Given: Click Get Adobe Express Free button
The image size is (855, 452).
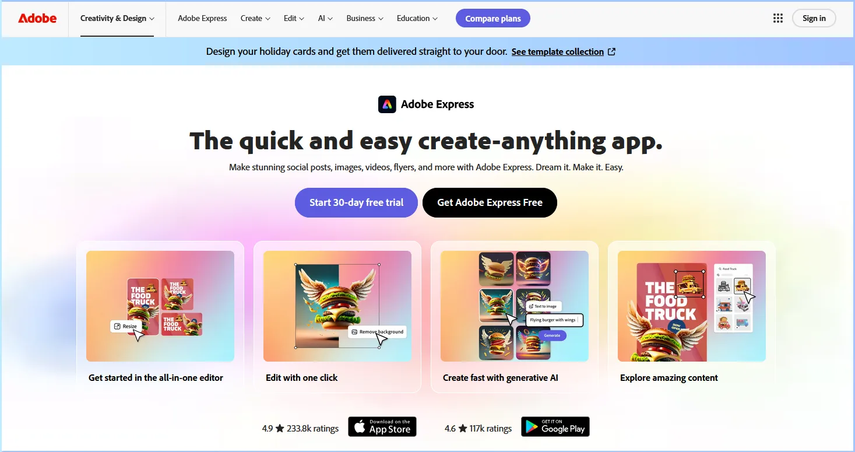Looking at the screenshot, I should pos(490,202).
